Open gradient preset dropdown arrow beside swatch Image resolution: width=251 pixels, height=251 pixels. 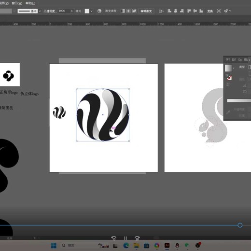tap(234, 68)
